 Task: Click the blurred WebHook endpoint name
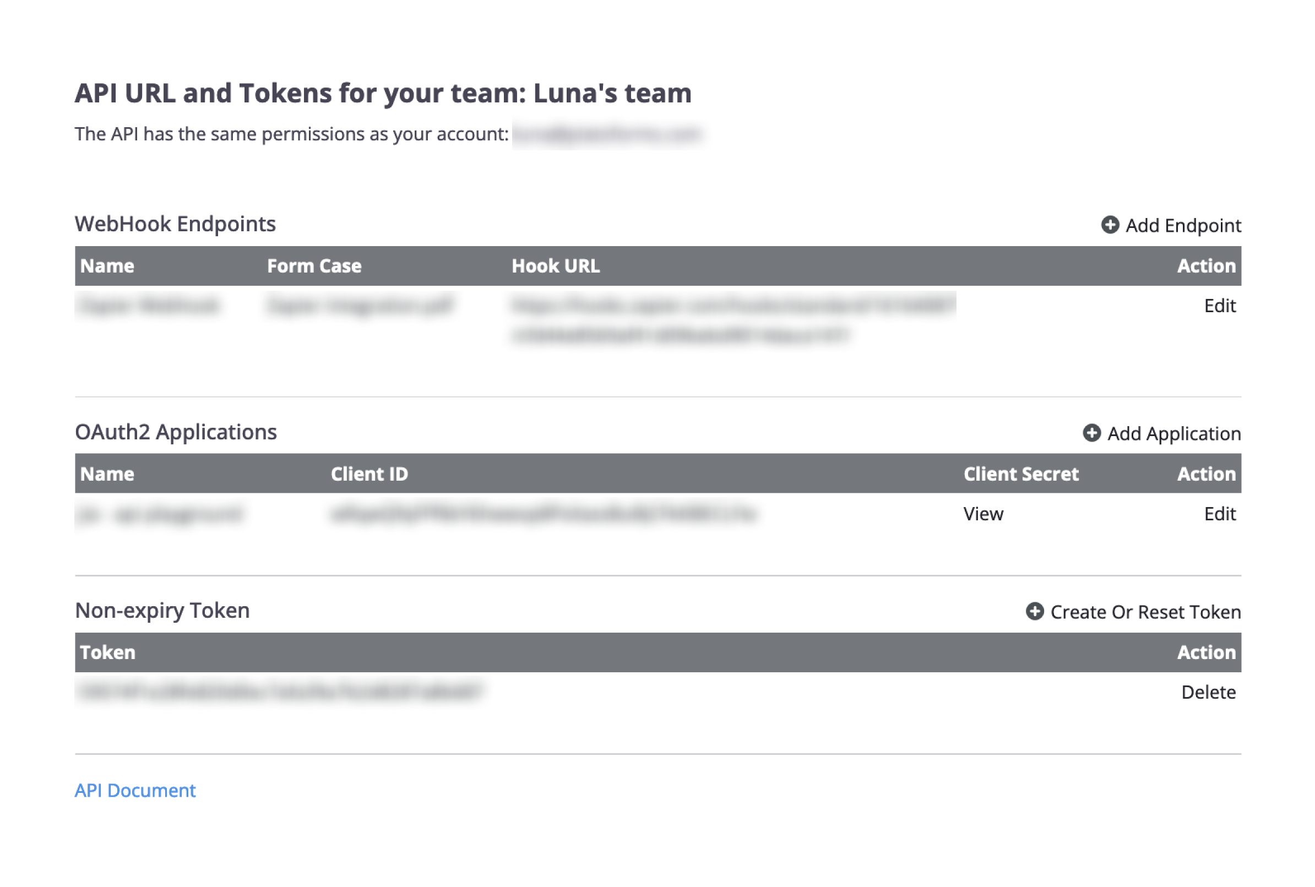(149, 306)
